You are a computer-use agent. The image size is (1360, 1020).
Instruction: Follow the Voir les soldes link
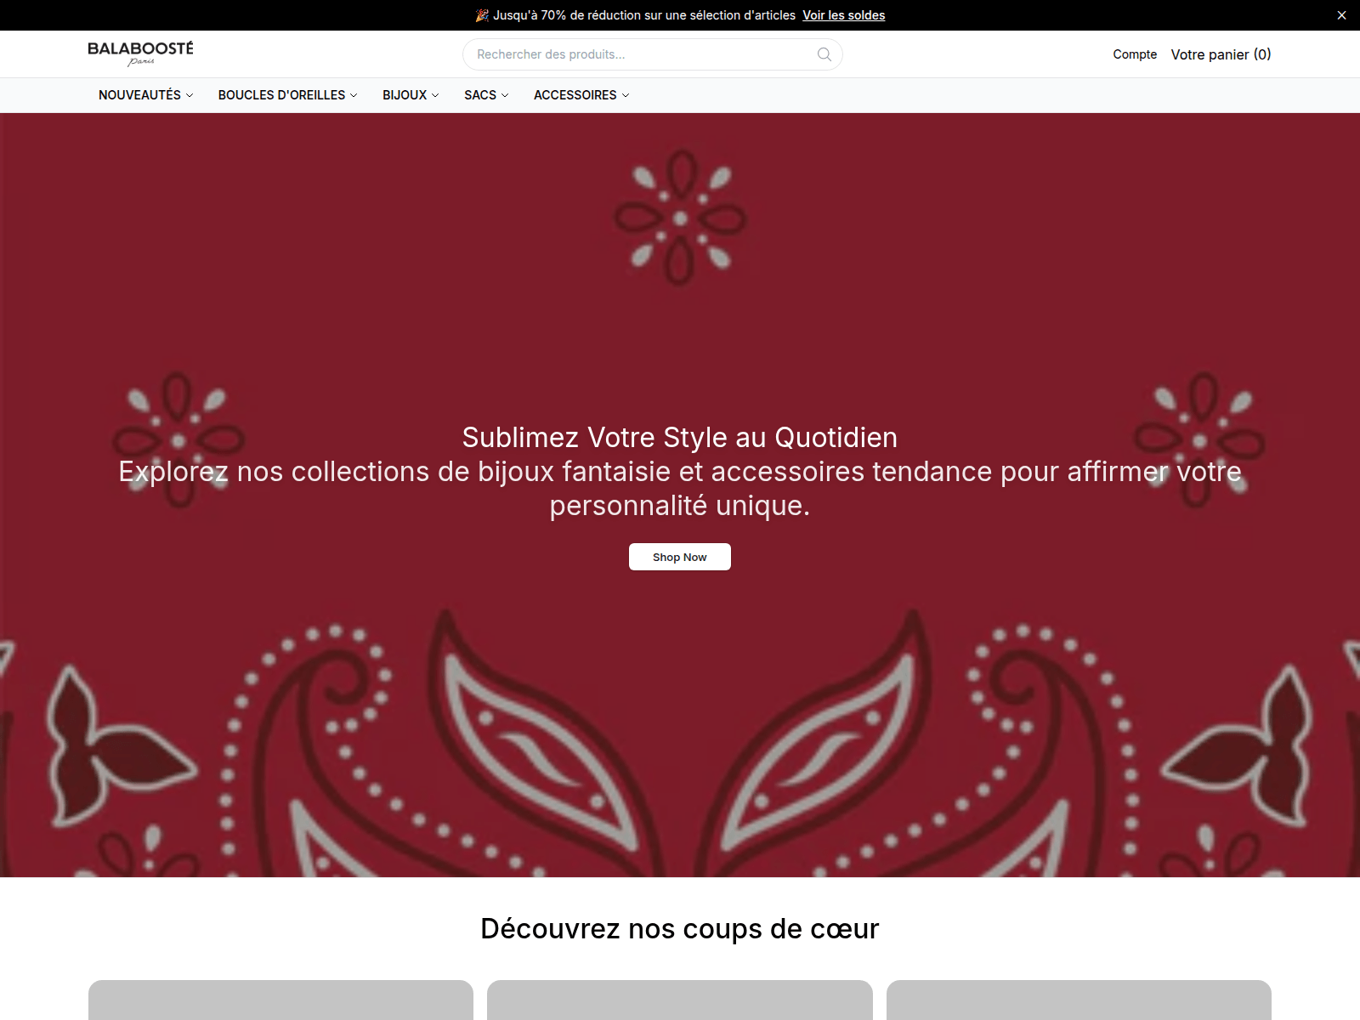point(844,15)
